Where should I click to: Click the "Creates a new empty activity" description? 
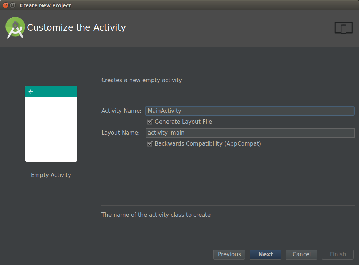click(142, 80)
